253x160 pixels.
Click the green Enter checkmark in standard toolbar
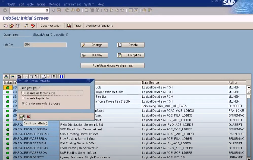(x=5, y=10)
